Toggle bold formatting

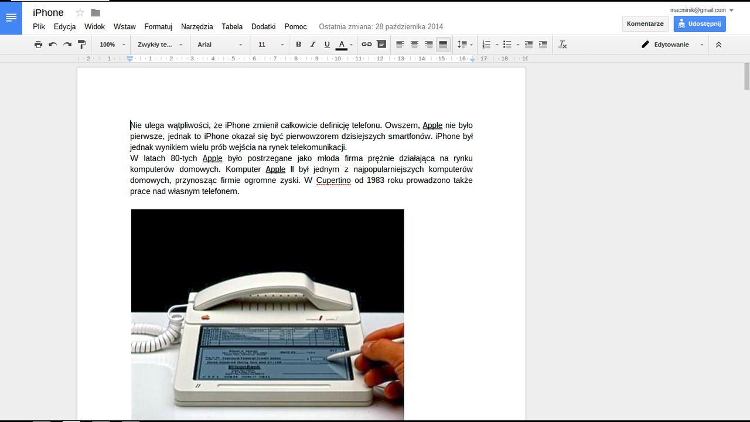tap(298, 45)
